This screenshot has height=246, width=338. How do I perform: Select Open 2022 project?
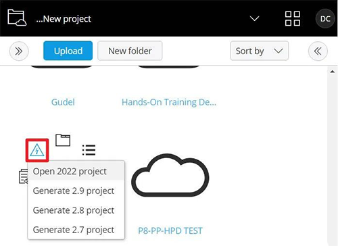point(76,172)
